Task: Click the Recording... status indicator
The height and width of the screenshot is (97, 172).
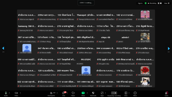Action: 152,3
